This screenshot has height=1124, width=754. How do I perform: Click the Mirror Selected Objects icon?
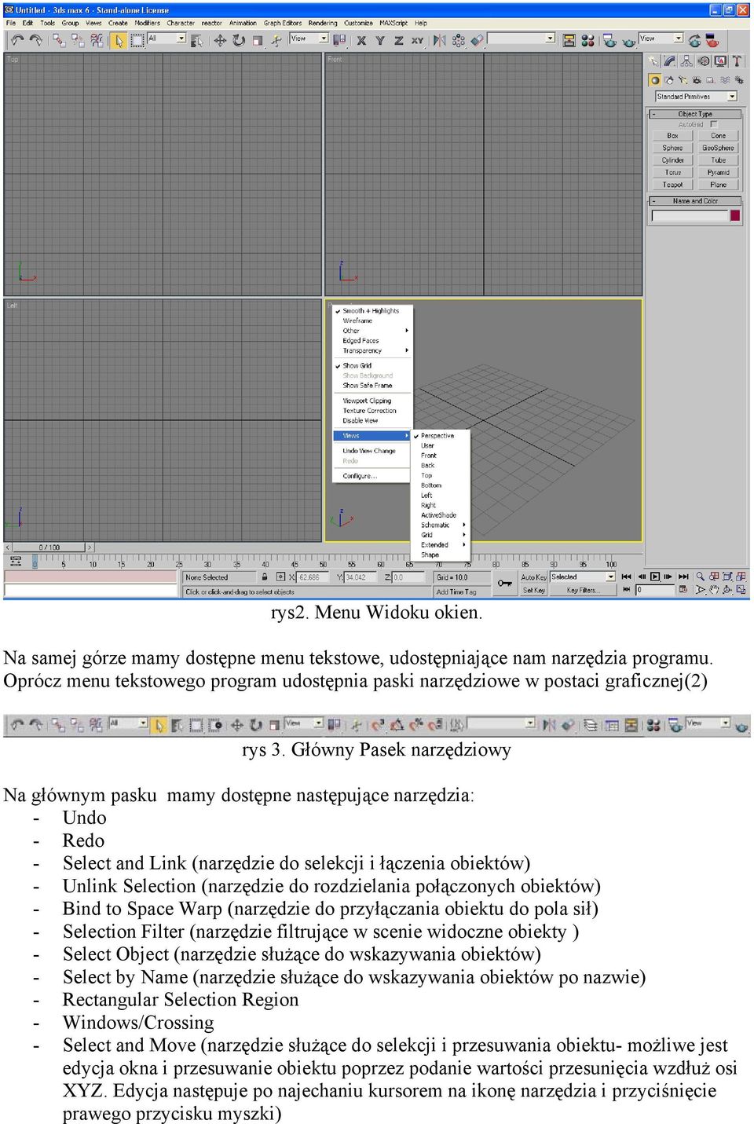pyautogui.click(x=440, y=39)
